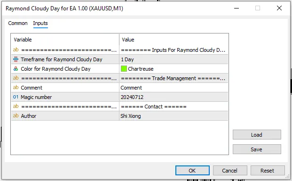Screen dimensions: 292x181
Task: Close the Raymond Cloudy Day dialog
Action: coord(279,8)
